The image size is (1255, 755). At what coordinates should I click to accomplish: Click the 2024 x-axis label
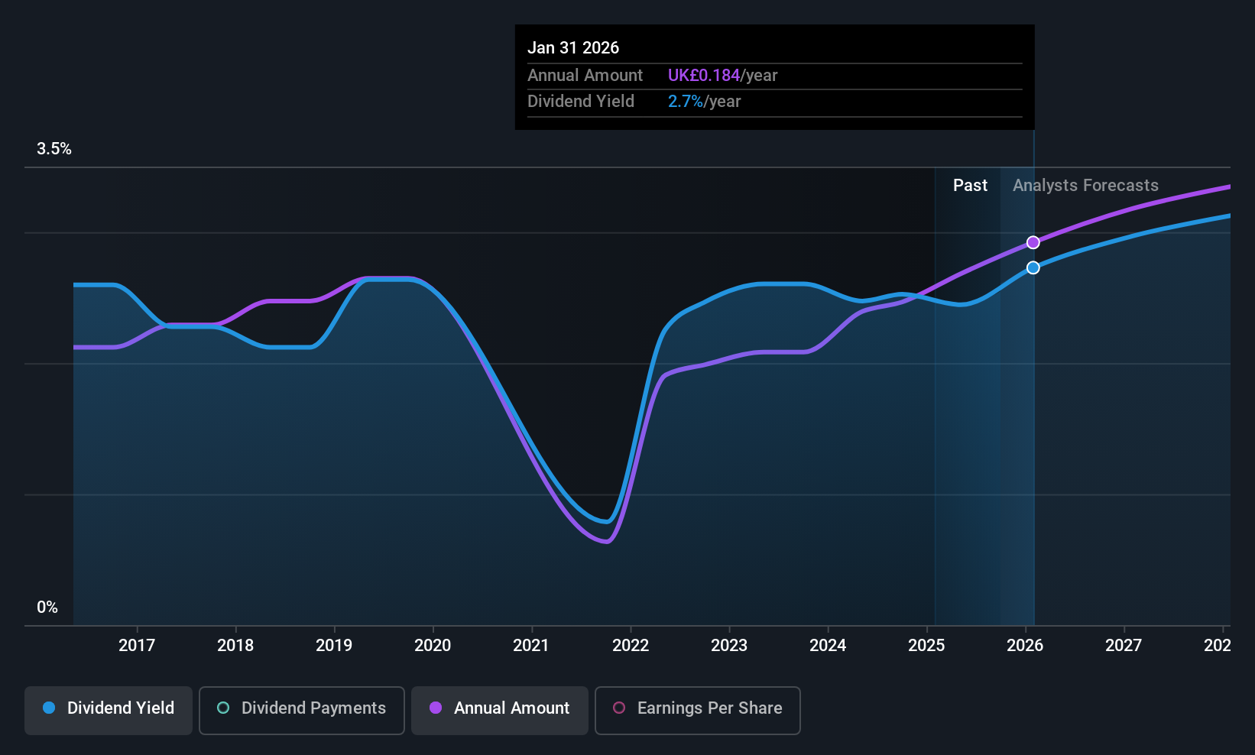pyautogui.click(x=828, y=646)
